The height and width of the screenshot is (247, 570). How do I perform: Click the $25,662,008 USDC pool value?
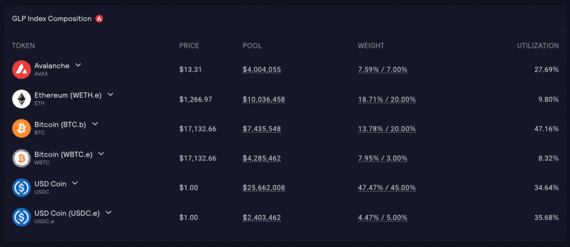(x=264, y=188)
